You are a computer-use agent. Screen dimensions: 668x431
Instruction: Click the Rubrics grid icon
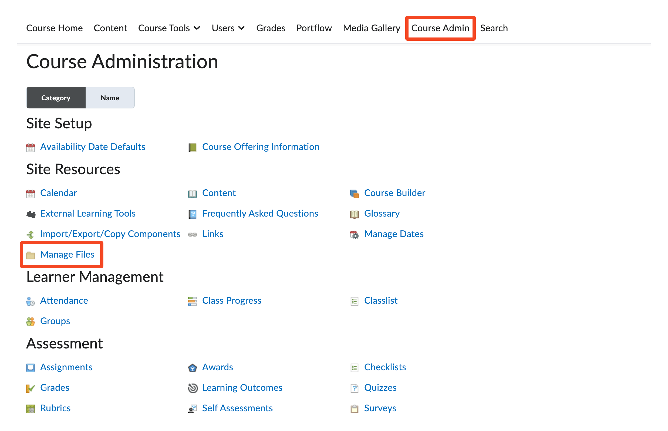tap(30, 409)
